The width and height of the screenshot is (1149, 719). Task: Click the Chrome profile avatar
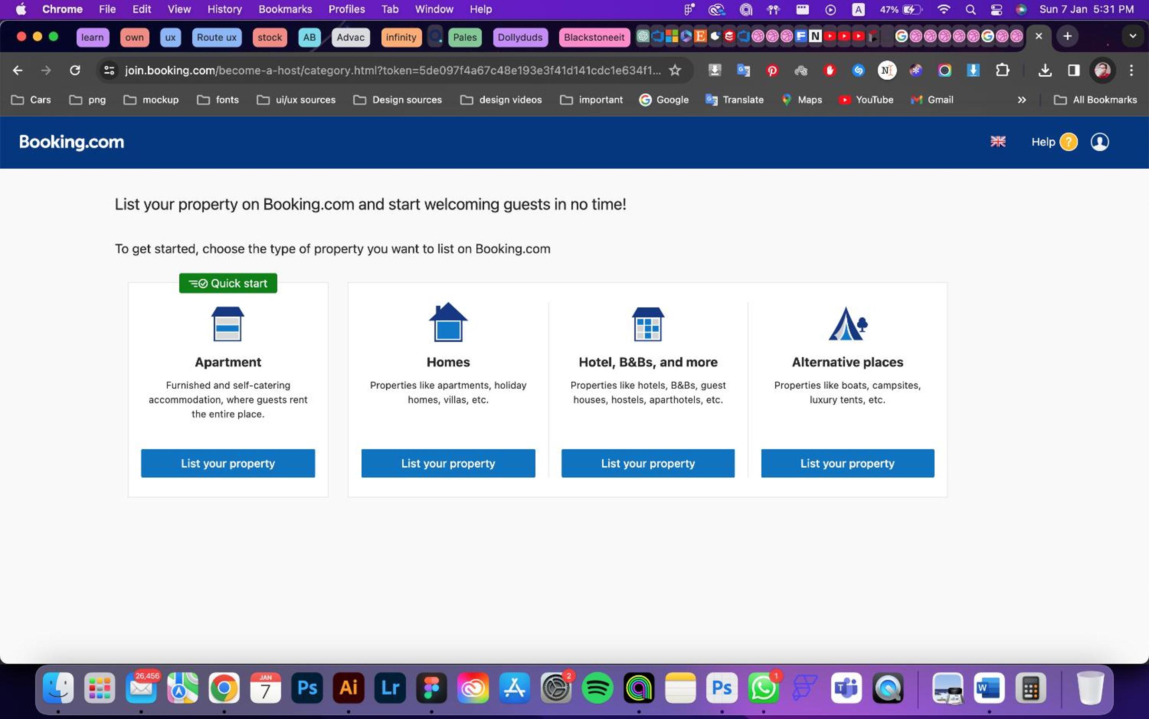coord(1102,70)
